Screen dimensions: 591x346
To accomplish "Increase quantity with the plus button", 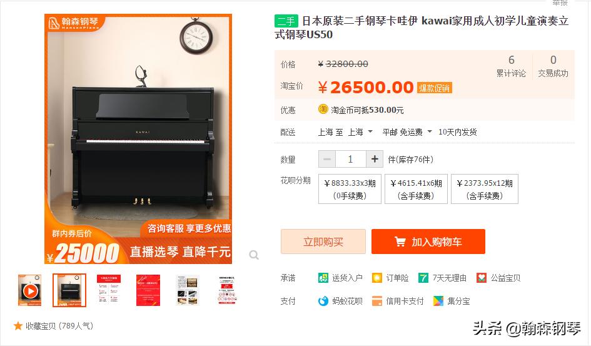I will click(x=375, y=159).
